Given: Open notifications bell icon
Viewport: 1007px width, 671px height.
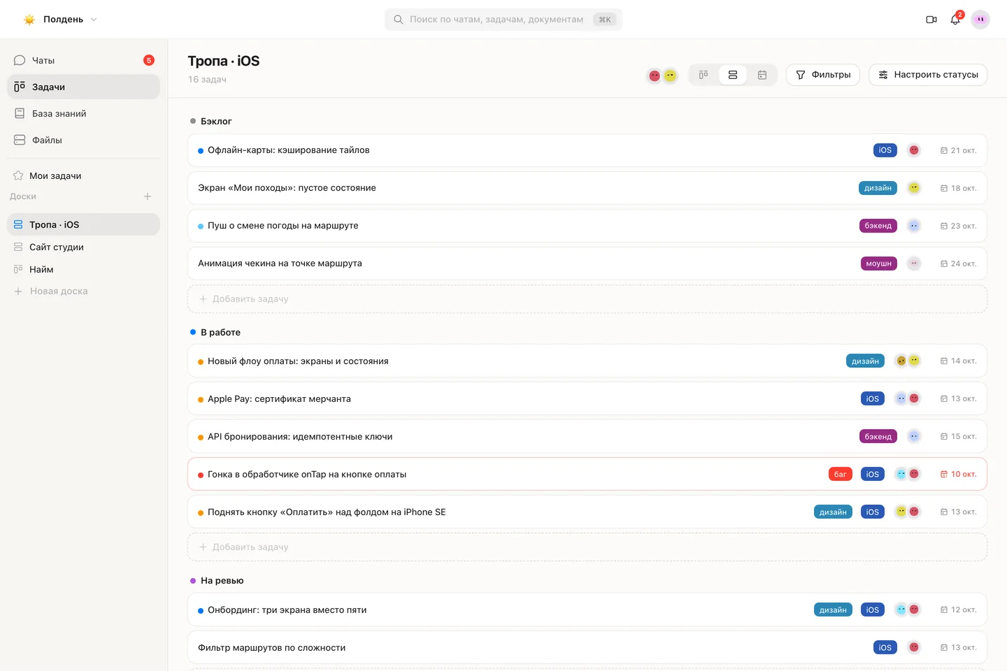Looking at the screenshot, I should [955, 20].
